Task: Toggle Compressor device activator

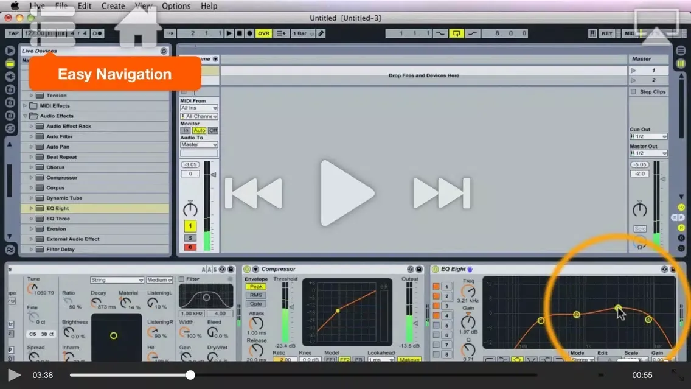Action: coord(247,269)
